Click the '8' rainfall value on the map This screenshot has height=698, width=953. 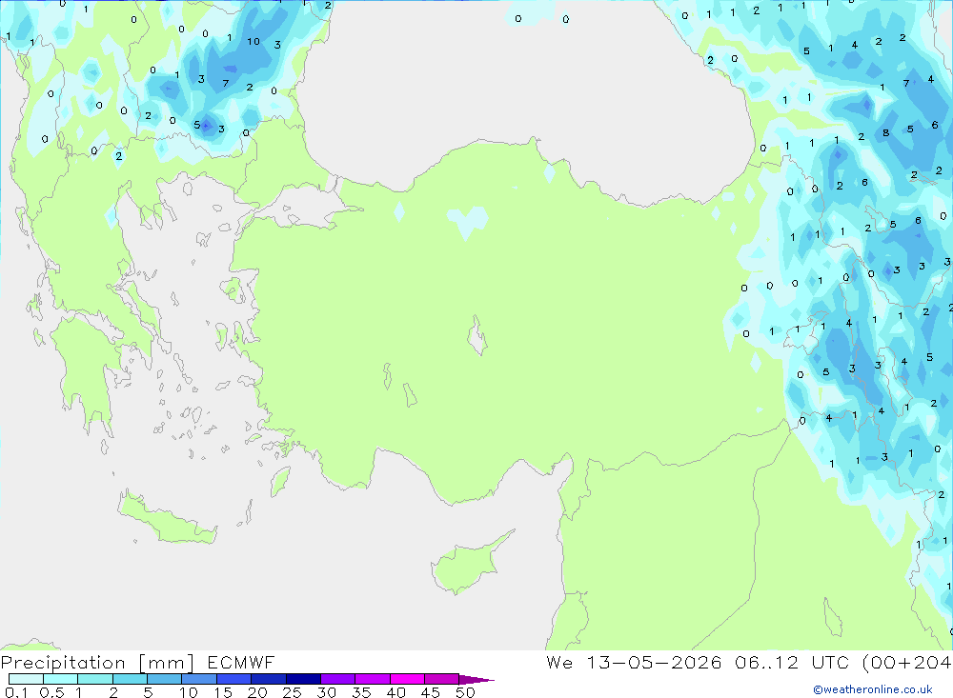[x=885, y=132]
